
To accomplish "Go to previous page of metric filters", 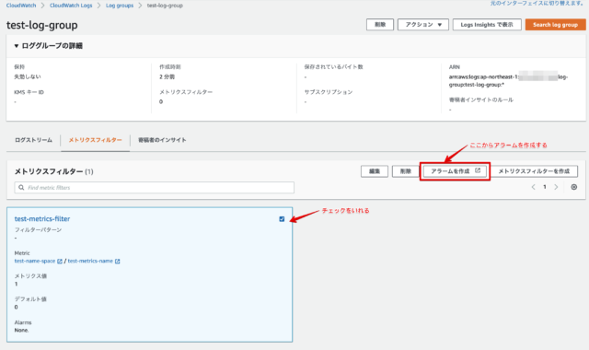I will (533, 187).
